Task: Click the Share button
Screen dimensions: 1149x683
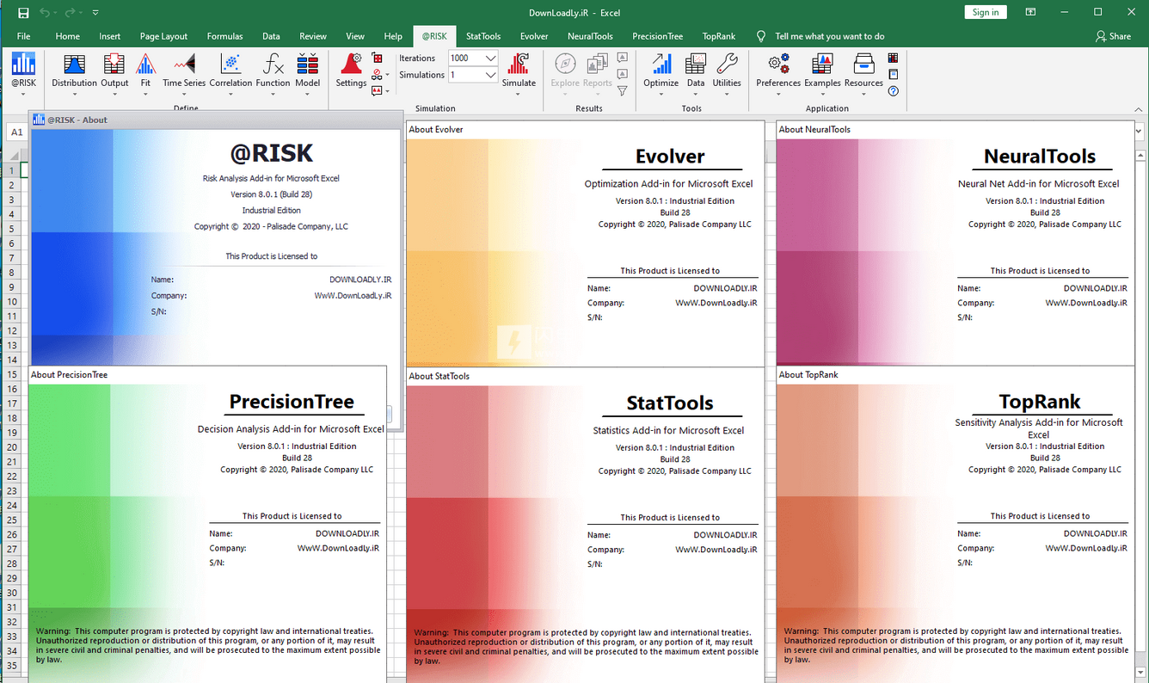Action: pyautogui.click(x=1114, y=37)
